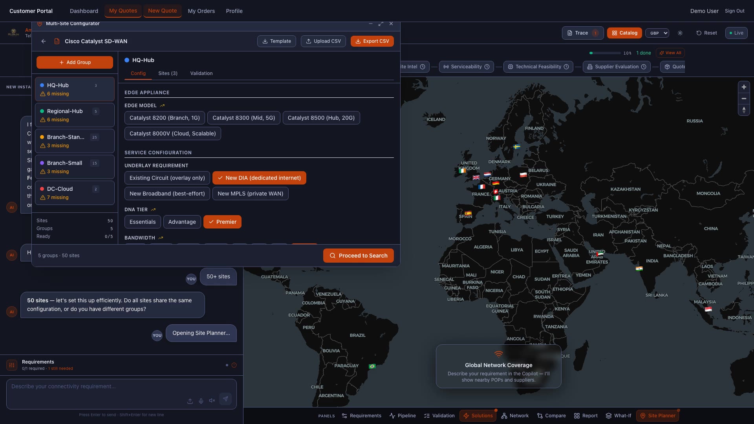Image resolution: width=754 pixels, height=424 pixels.
Task: Open Profile in the top navigation
Action: pyautogui.click(x=234, y=11)
